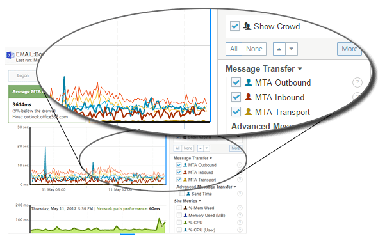Click the blue marker below network chart
This screenshot has width=378, height=243.
(127, 234)
